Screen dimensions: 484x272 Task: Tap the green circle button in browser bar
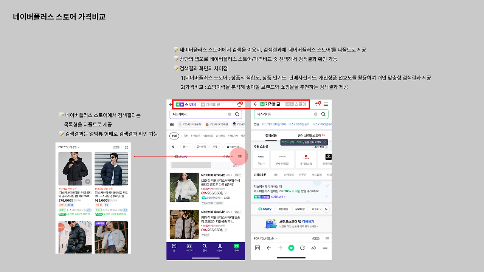point(291,248)
